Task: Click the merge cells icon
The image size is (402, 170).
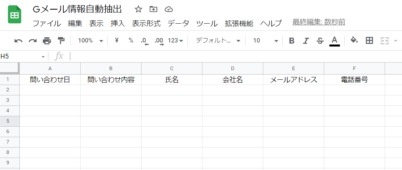Action: point(385,40)
